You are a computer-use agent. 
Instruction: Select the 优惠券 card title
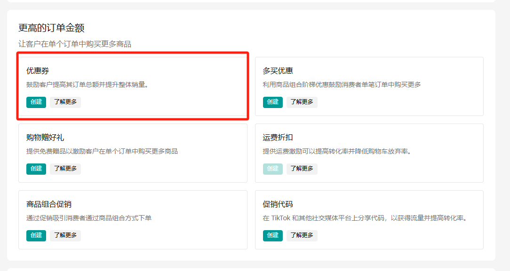38,71
